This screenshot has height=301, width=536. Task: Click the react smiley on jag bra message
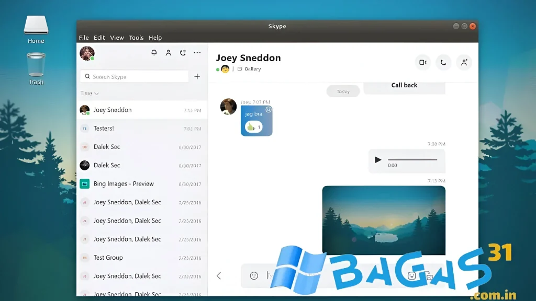tap(269, 110)
